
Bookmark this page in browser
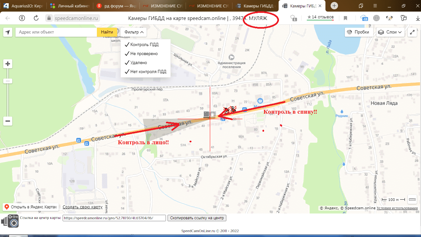pyautogui.click(x=345, y=18)
